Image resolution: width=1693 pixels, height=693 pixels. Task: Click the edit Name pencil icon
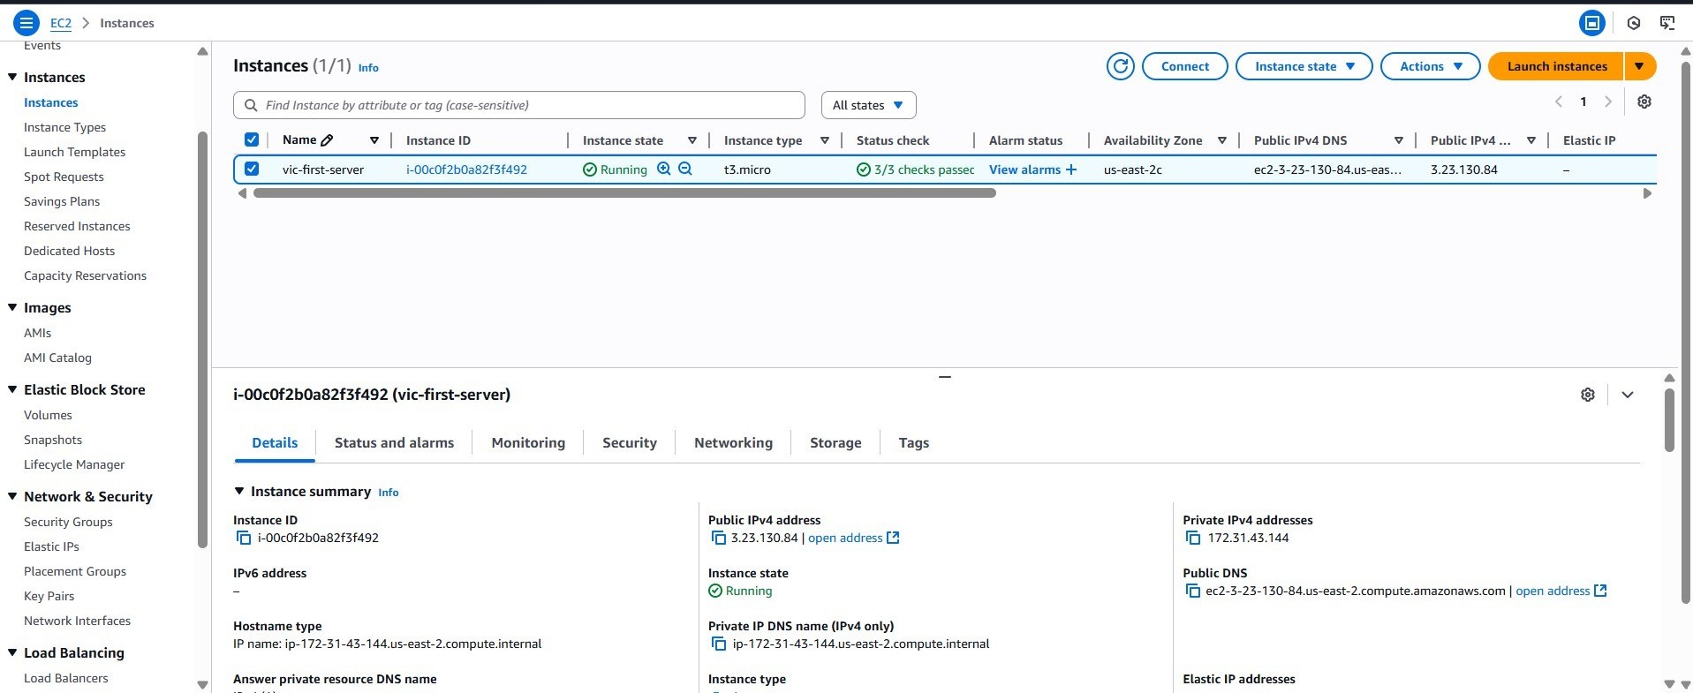(x=327, y=140)
